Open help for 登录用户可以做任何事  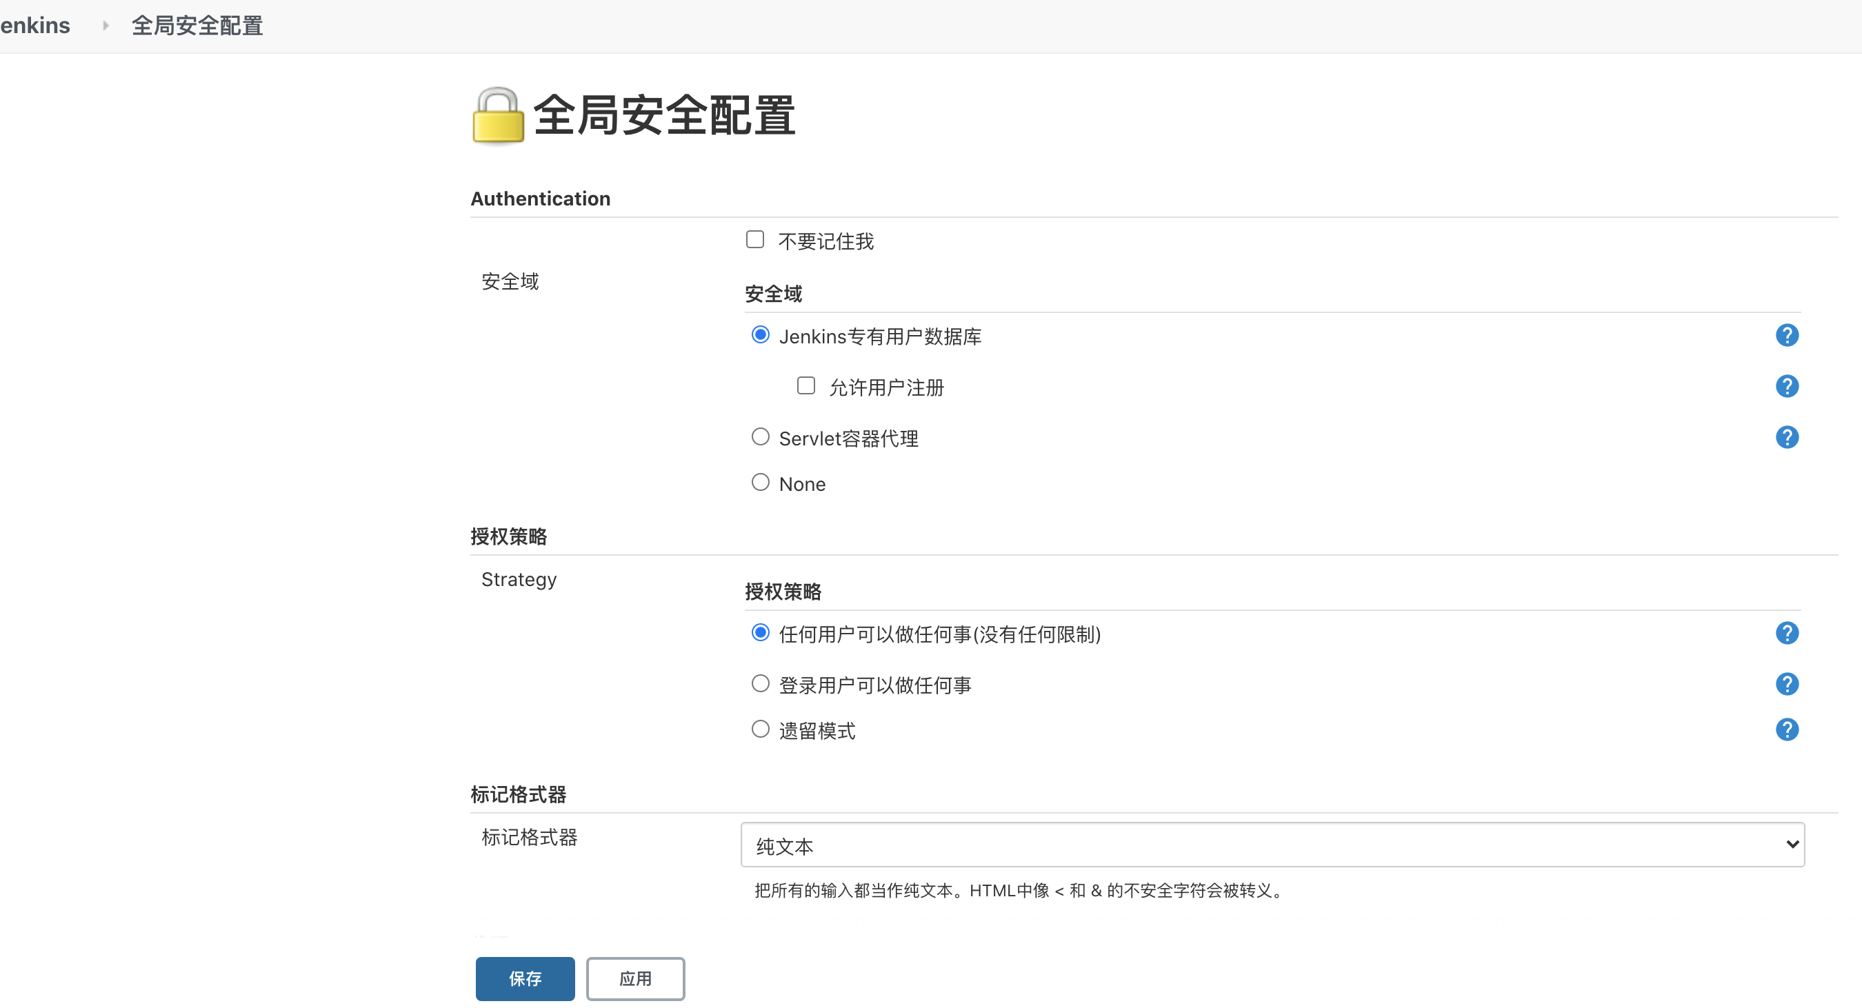[x=1786, y=684]
